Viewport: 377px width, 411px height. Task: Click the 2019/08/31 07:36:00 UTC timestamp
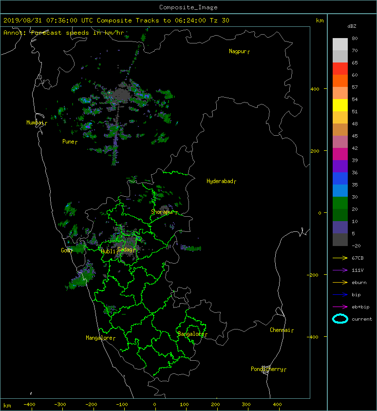pyautogui.click(x=48, y=21)
